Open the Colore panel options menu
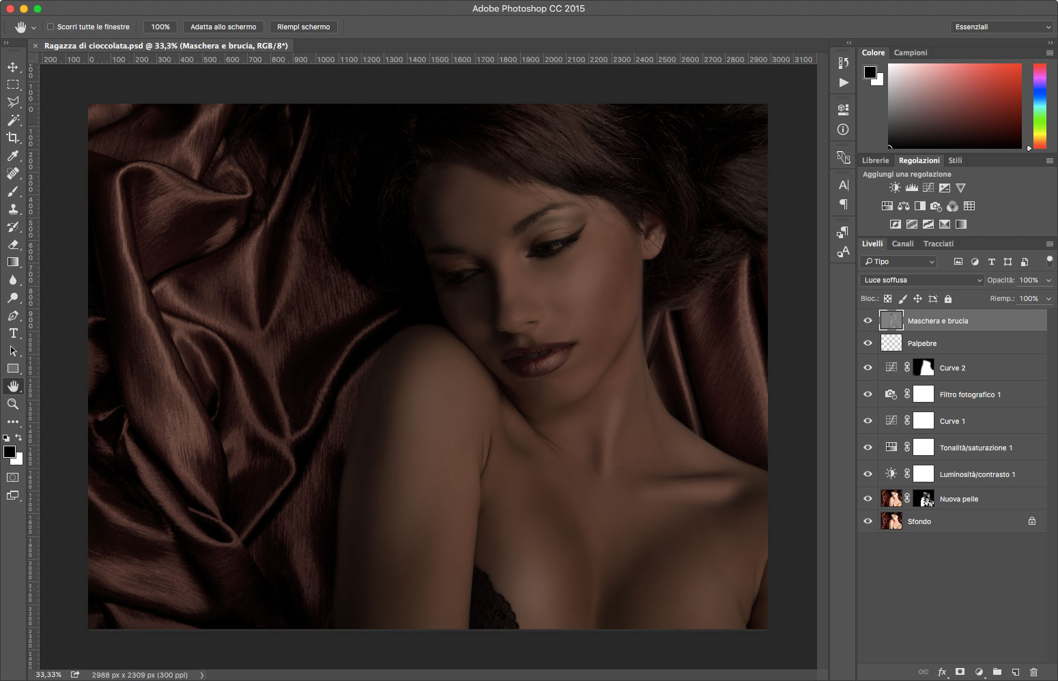The width and height of the screenshot is (1058, 681). pyautogui.click(x=1049, y=53)
